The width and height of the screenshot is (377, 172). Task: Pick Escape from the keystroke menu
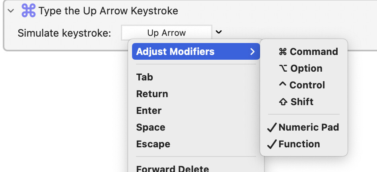point(153,144)
